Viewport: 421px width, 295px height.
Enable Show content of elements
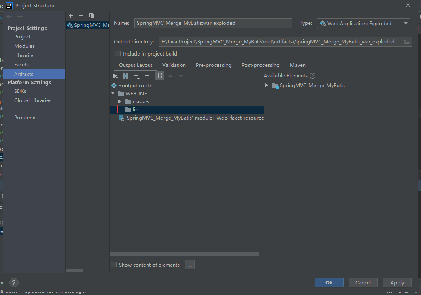coord(114,265)
